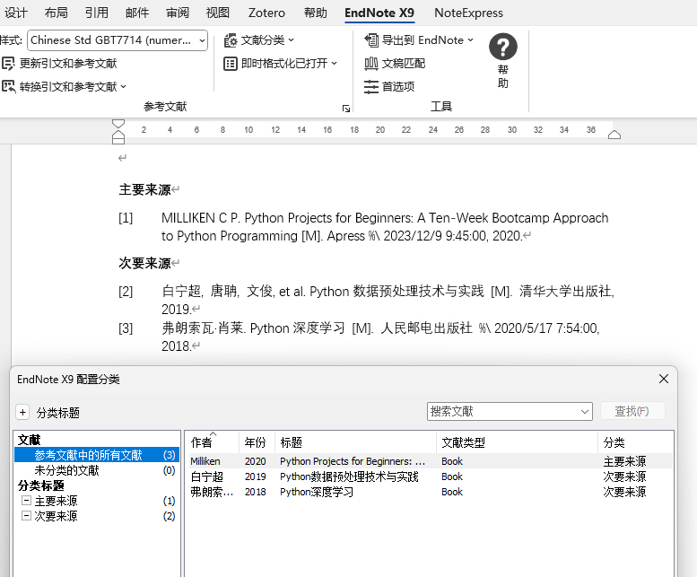This screenshot has width=697, height=577.
Task: Click 文稿匹配 label
Action: (403, 64)
